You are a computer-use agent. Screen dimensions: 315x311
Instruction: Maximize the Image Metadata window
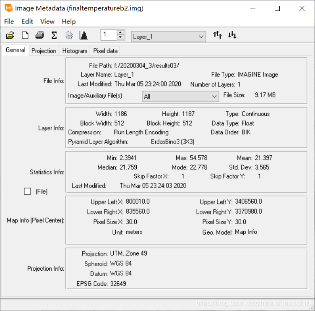(x=277, y=8)
